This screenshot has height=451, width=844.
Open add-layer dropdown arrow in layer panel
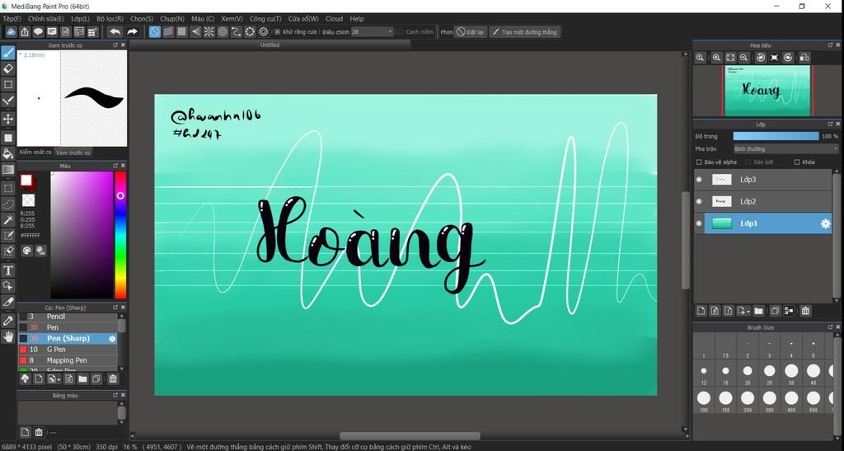[747, 311]
